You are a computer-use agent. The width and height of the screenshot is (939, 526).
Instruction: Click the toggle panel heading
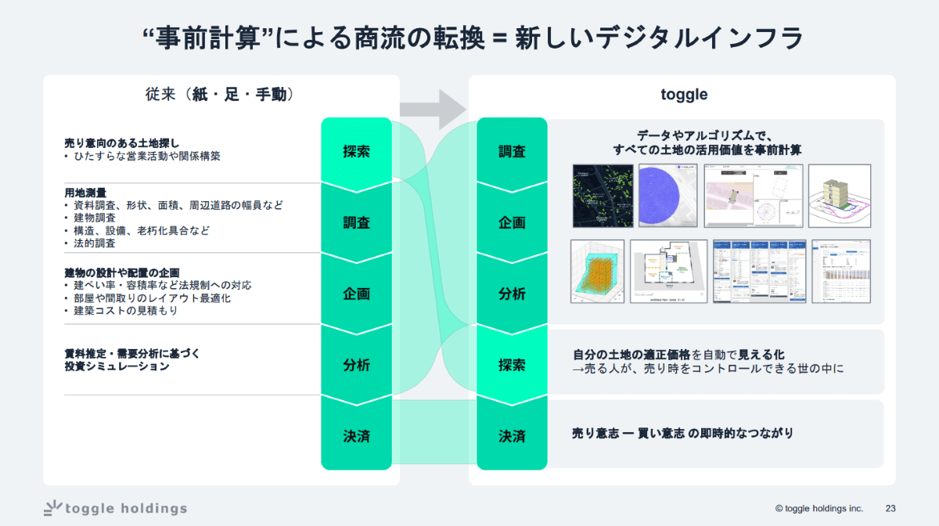(x=684, y=95)
